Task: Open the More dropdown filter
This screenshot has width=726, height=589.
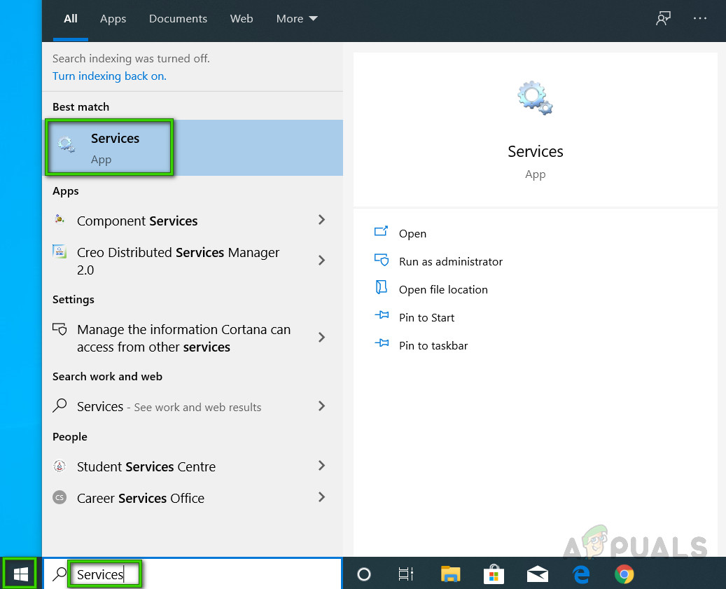Action: (x=297, y=18)
